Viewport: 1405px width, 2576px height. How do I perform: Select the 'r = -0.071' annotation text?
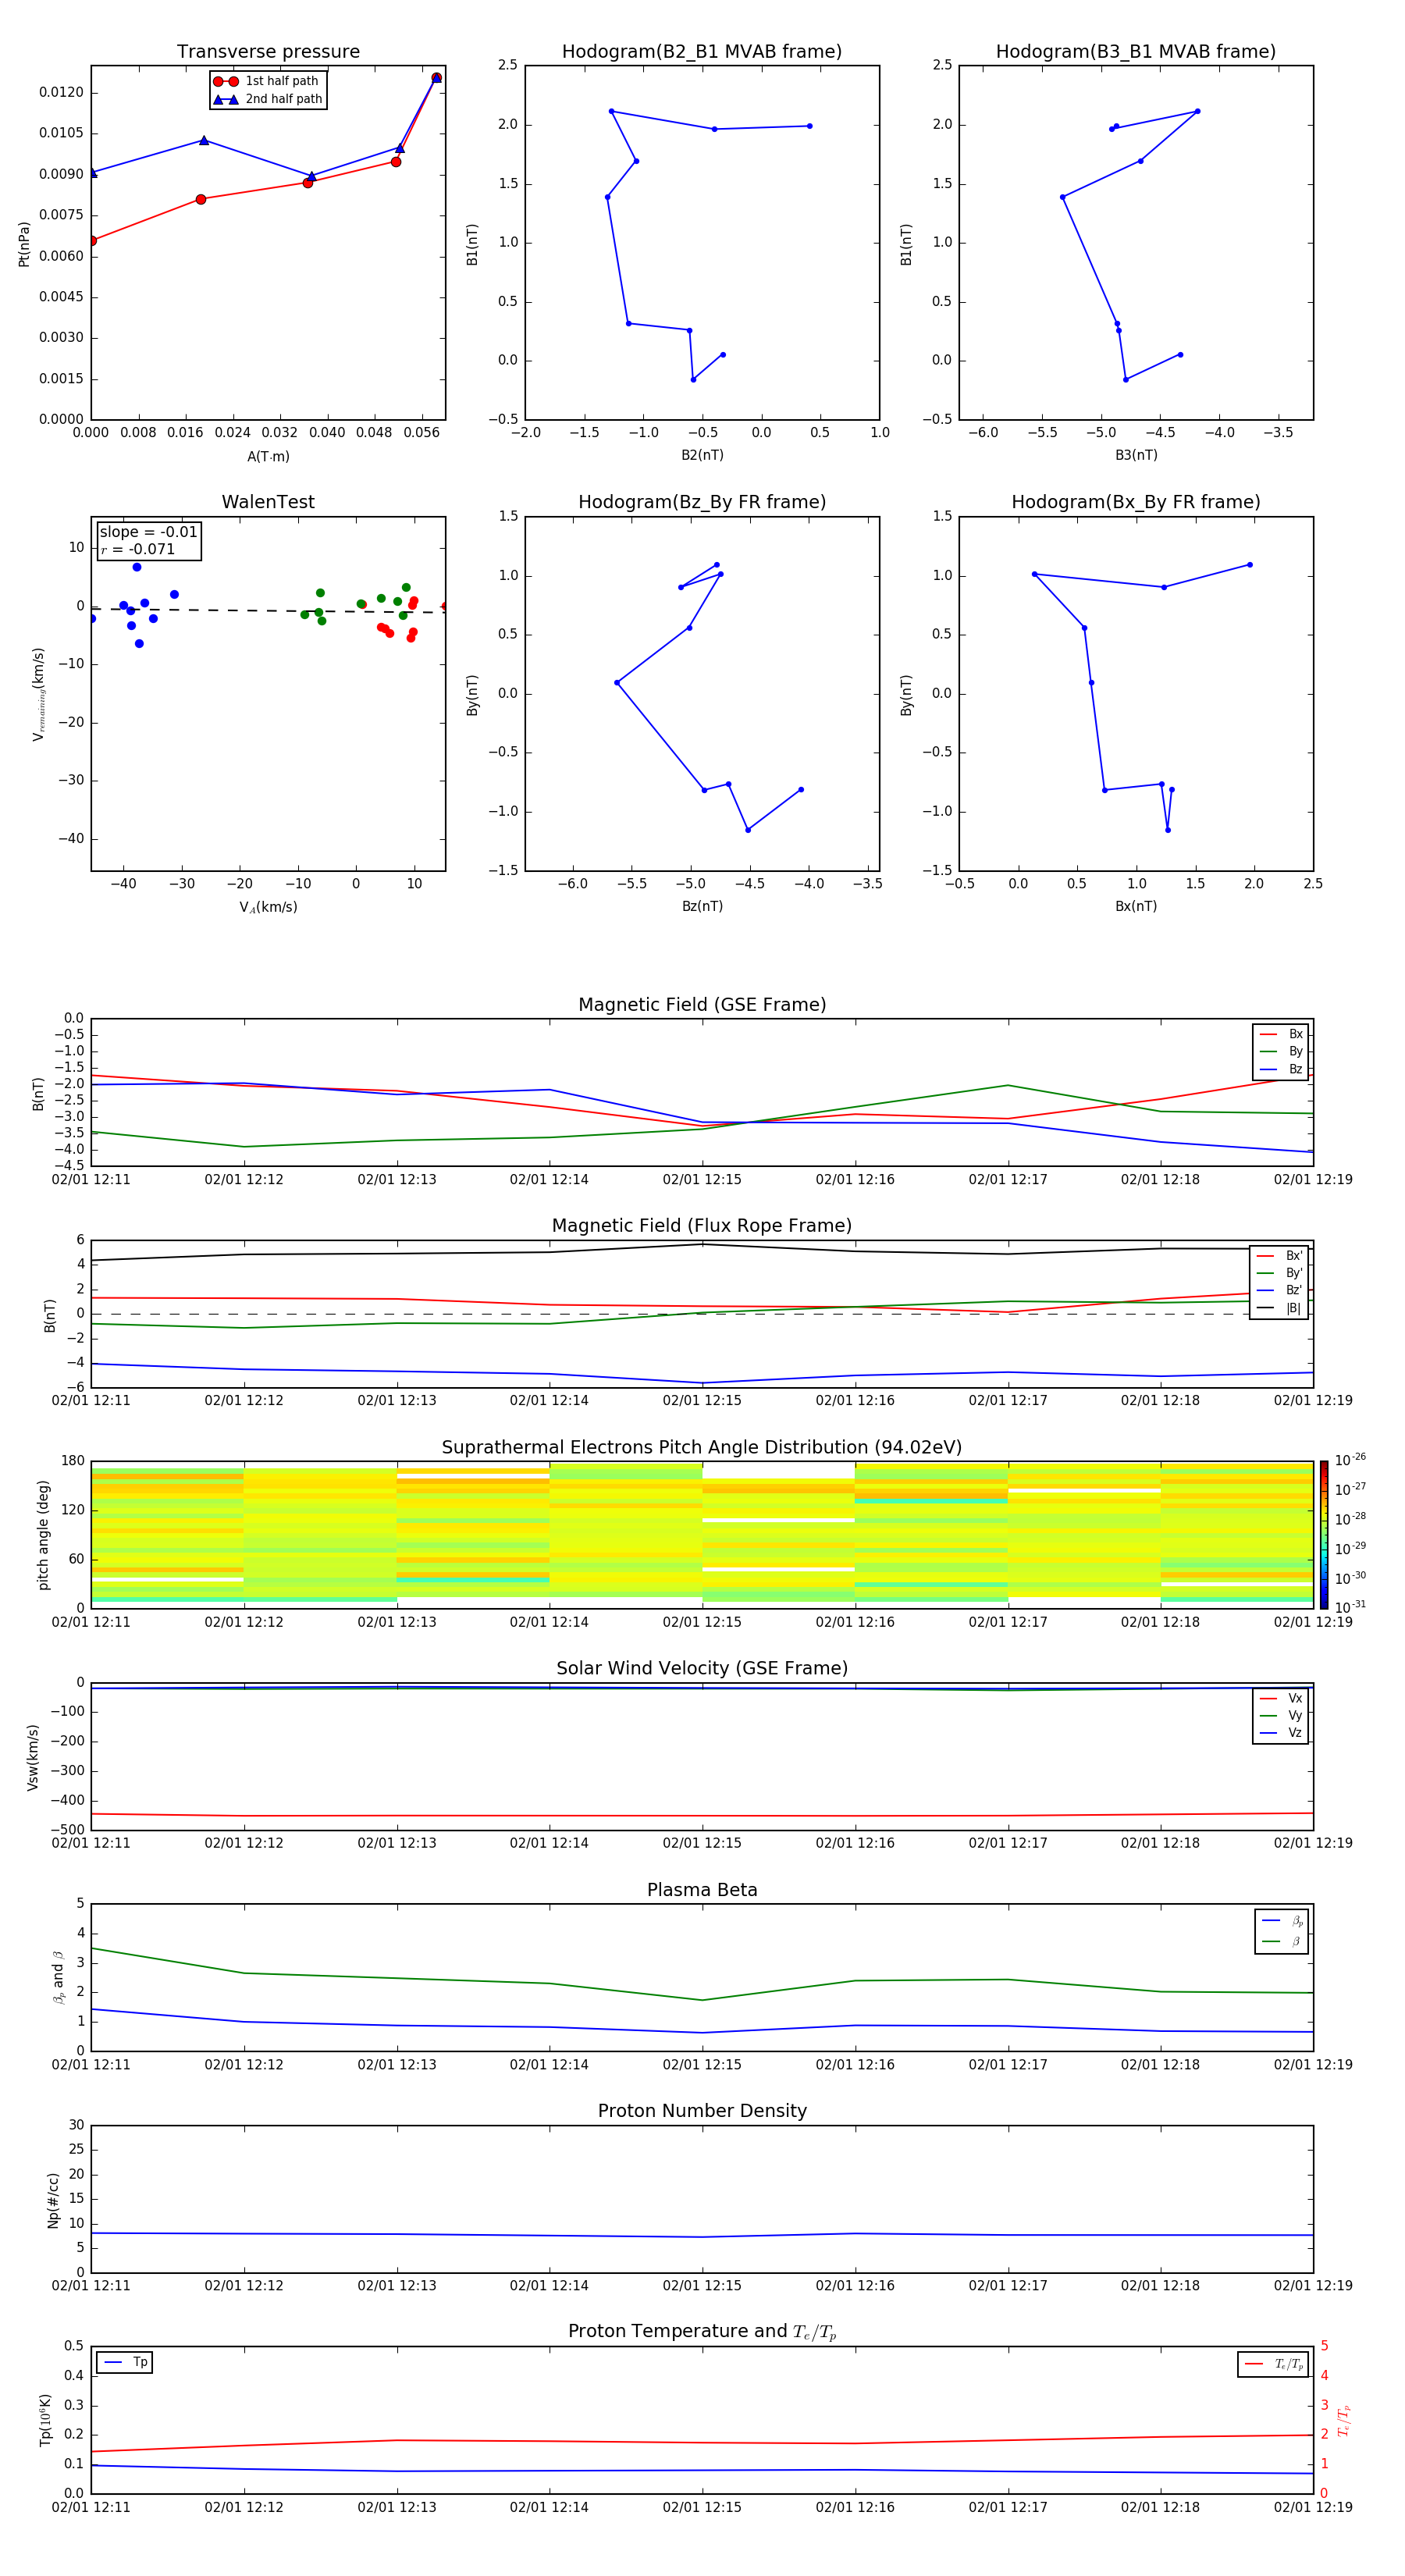[138, 549]
